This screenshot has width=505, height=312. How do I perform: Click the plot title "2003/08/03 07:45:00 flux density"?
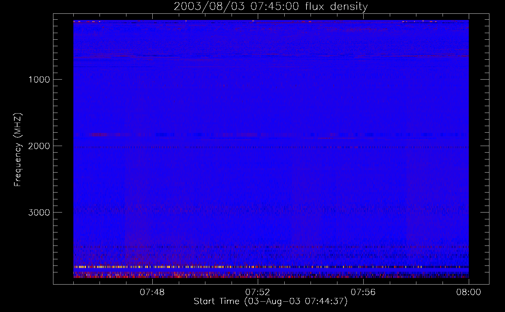[x=271, y=7]
